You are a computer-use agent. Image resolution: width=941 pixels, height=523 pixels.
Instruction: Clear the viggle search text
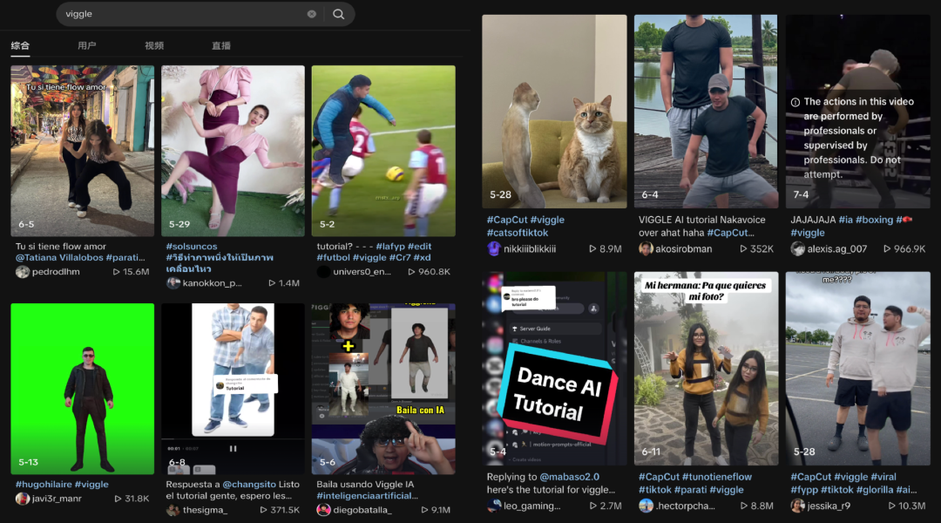pos(311,14)
